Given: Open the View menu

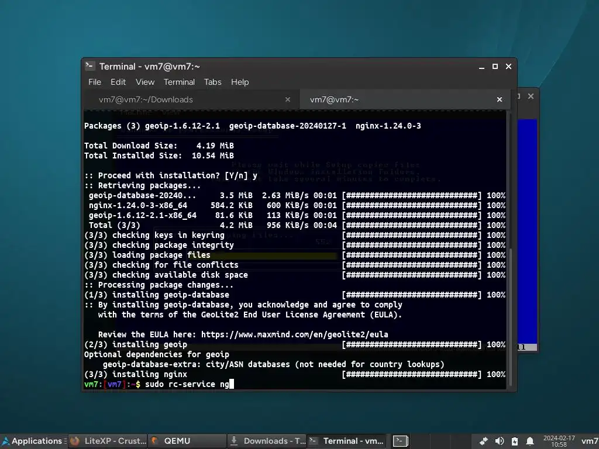Looking at the screenshot, I should [145, 82].
